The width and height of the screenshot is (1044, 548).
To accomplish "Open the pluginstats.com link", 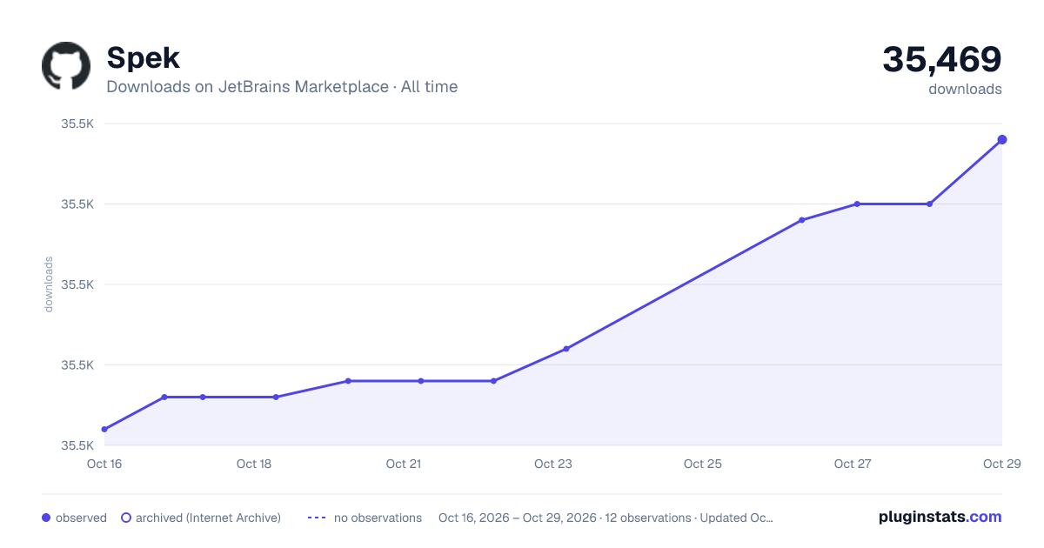I will coord(940,517).
